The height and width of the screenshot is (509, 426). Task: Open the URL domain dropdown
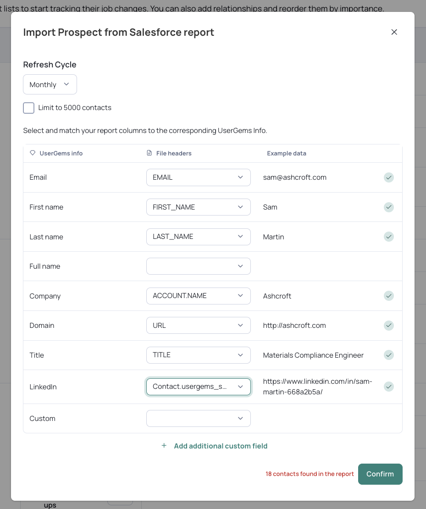point(199,325)
